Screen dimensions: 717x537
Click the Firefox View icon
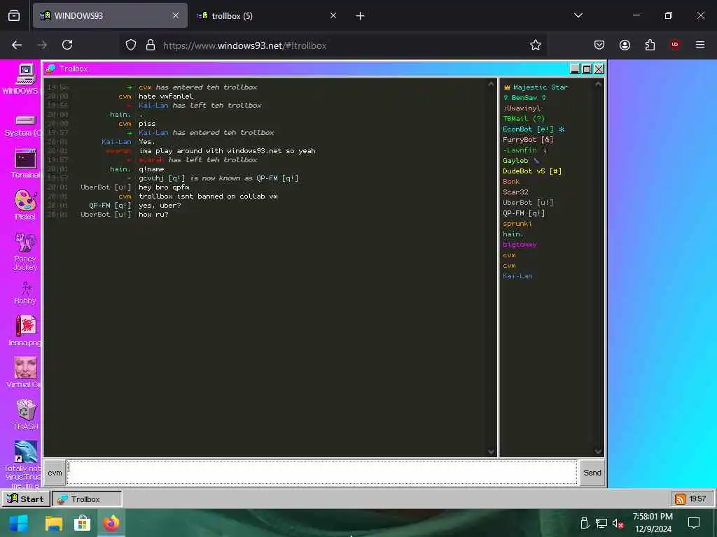14,16
